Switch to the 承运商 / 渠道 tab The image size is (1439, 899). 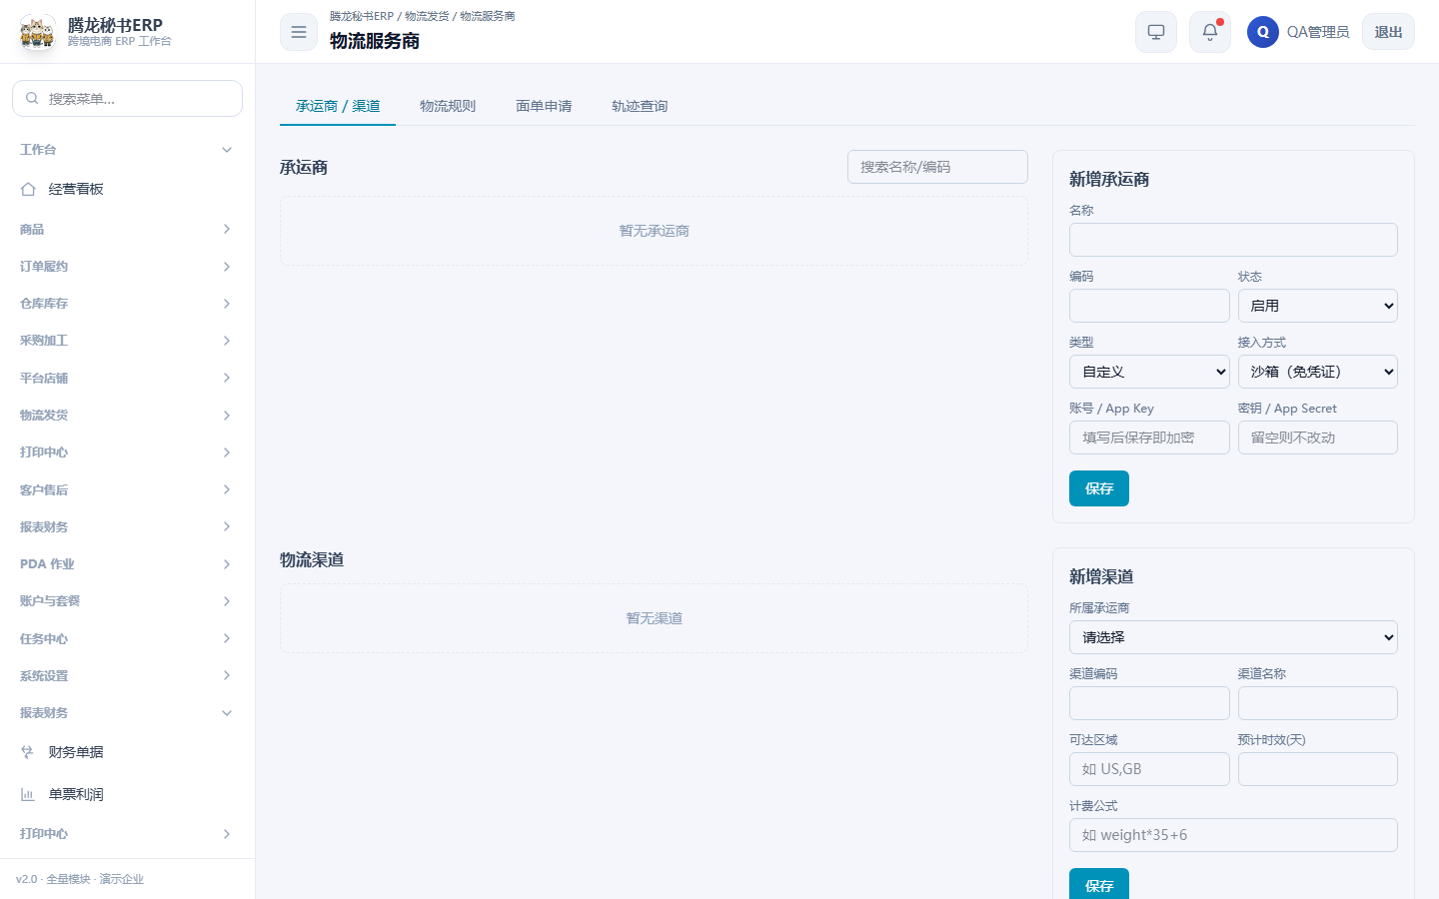338,106
